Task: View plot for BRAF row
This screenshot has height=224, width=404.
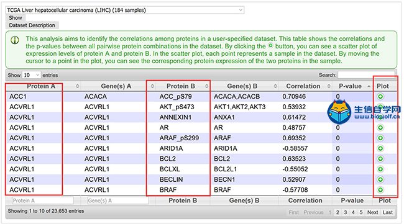Action: tap(380, 190)
